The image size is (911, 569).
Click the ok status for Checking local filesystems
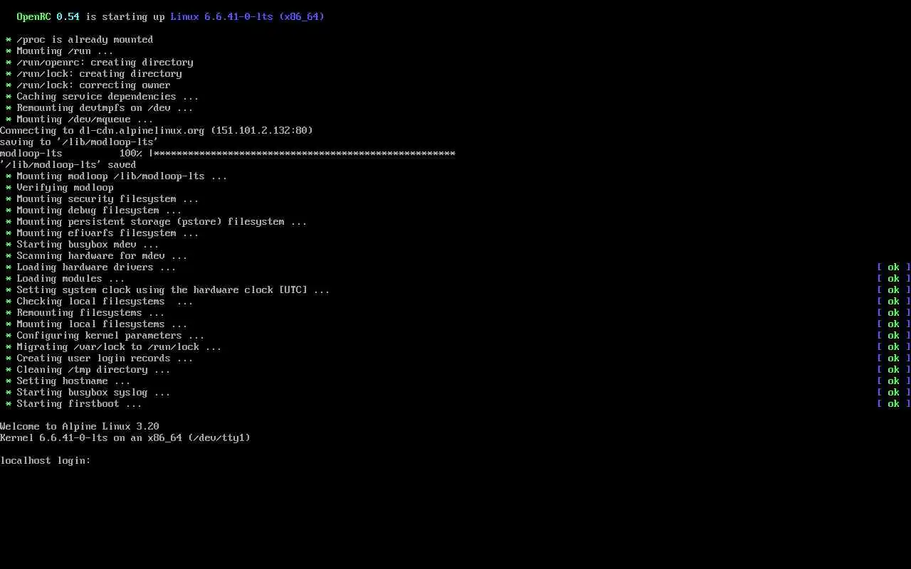coord(893,301)
